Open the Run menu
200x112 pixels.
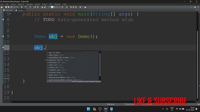51,4
